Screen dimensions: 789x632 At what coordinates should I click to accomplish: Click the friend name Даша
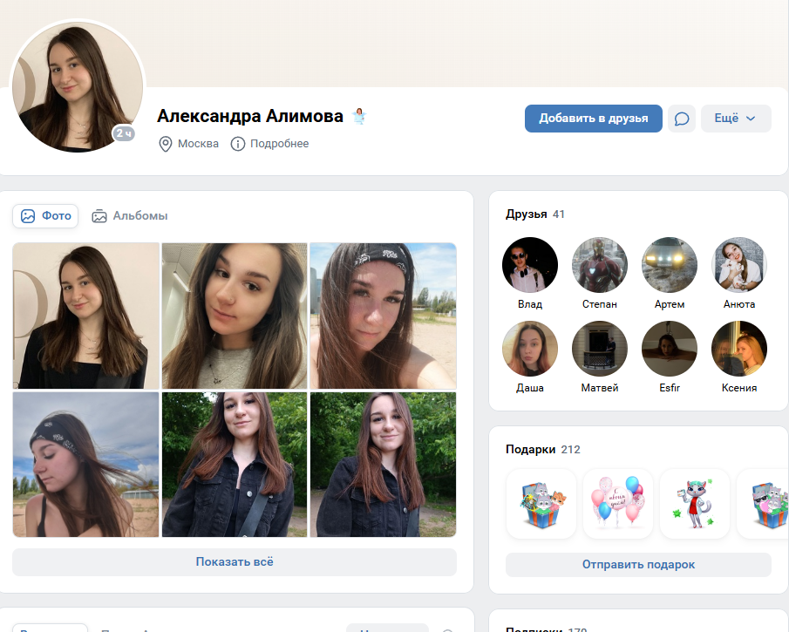pyautogui.click(x=530, y=388)
